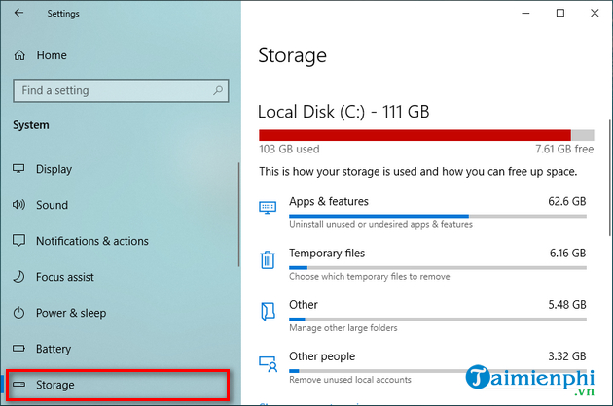Open Other people storage category

pyautogui.click(x=322, y=356)
